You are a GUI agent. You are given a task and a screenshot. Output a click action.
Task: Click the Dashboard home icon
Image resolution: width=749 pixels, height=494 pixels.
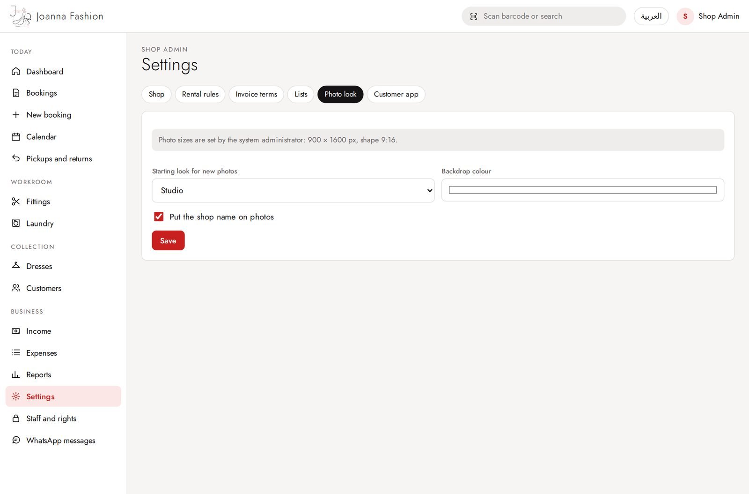16,71
